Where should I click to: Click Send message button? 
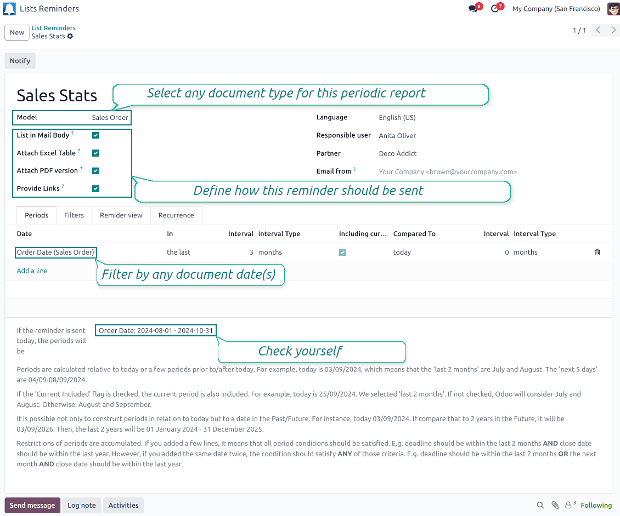click(x=32, y=506)
